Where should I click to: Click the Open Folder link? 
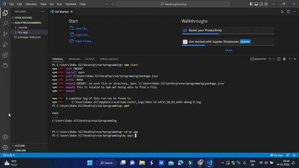coord(81,41)
